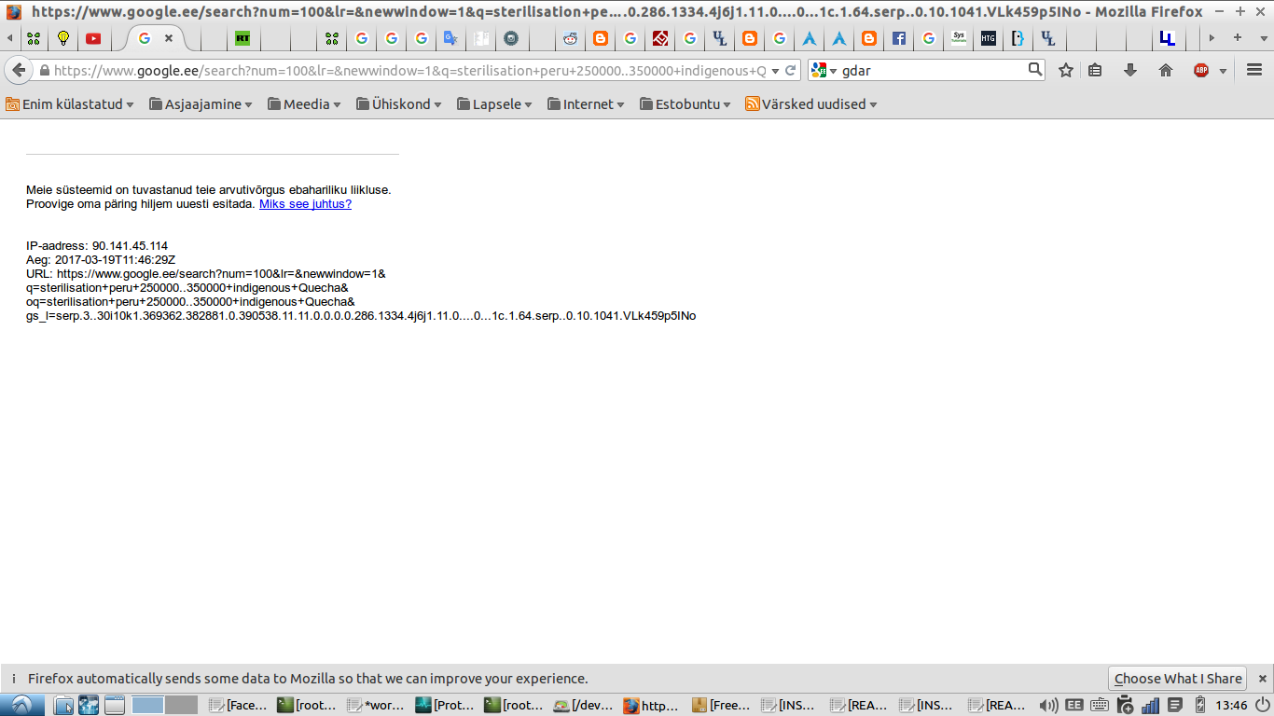Click the Adblock Plus ABP icon

(1201, 70)
